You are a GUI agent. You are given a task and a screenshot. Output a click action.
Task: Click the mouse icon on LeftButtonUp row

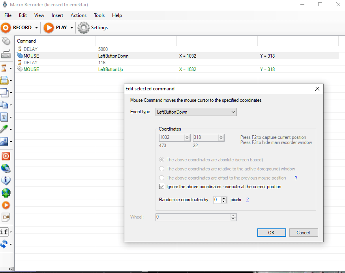pyautogui.click(x=20, y=69)
